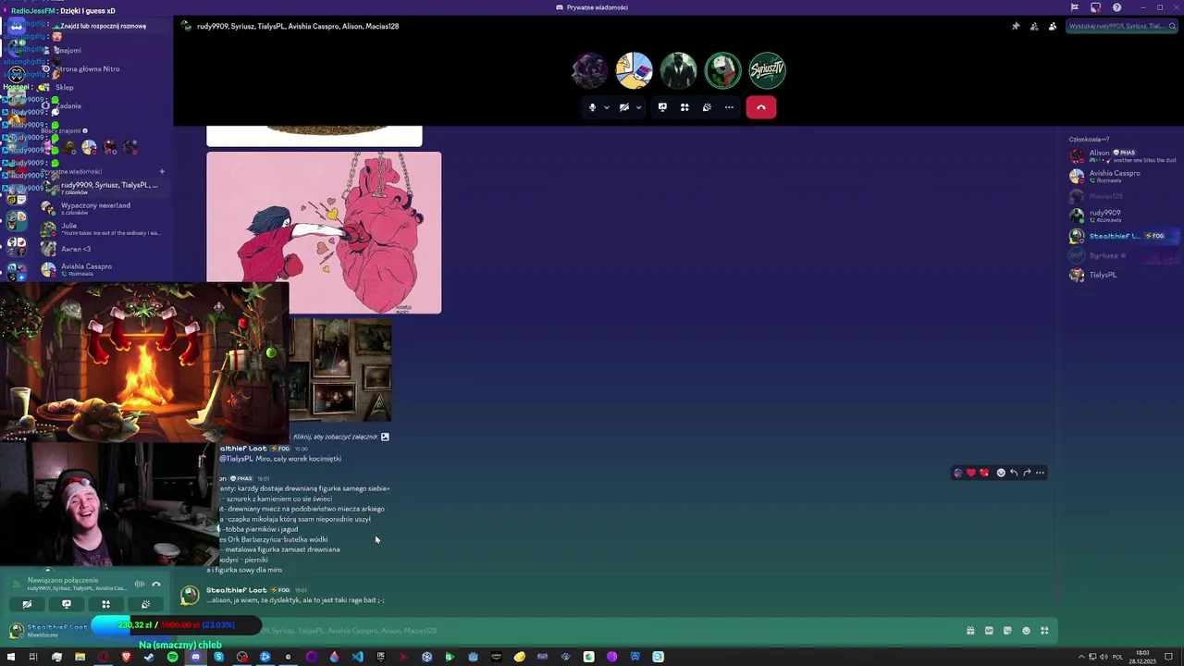Toggle noise suppression in voice panel
Image resolution: width=1184 pixels, height=666 pixels.
pos(140,584)
